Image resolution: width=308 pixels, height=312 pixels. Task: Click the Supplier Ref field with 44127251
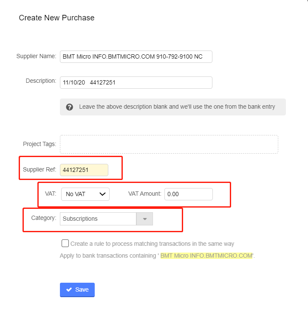pyautogui.click(x=84, y=170)
